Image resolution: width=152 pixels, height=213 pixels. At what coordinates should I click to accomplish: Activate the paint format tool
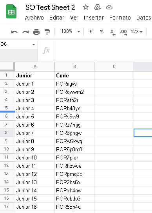pos(47,32)
